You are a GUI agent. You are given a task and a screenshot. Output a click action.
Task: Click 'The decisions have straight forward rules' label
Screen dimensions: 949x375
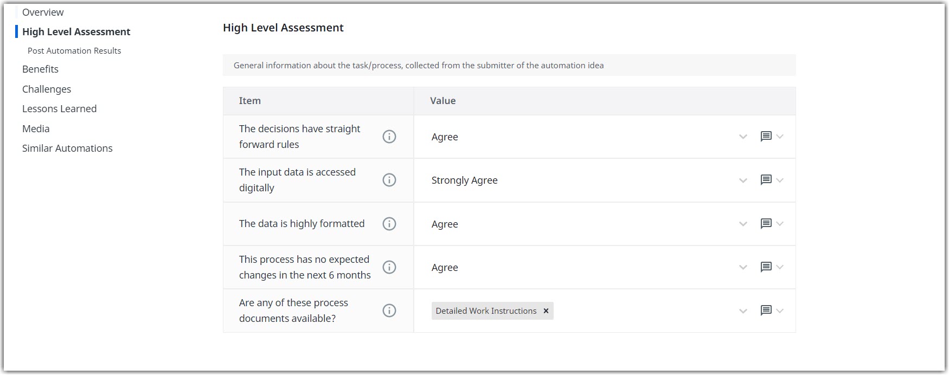pyautogui.click(x=300, y=137)
